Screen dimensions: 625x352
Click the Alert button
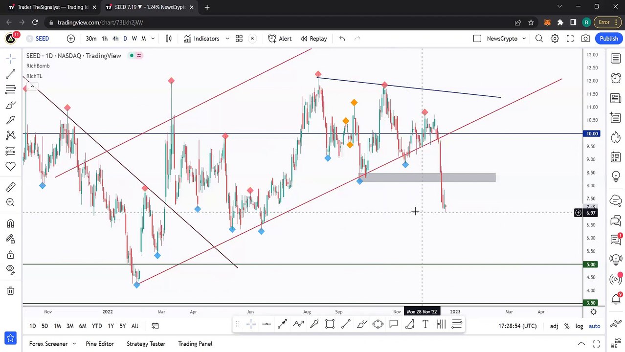pyautogui.click(x=280, y=39)
